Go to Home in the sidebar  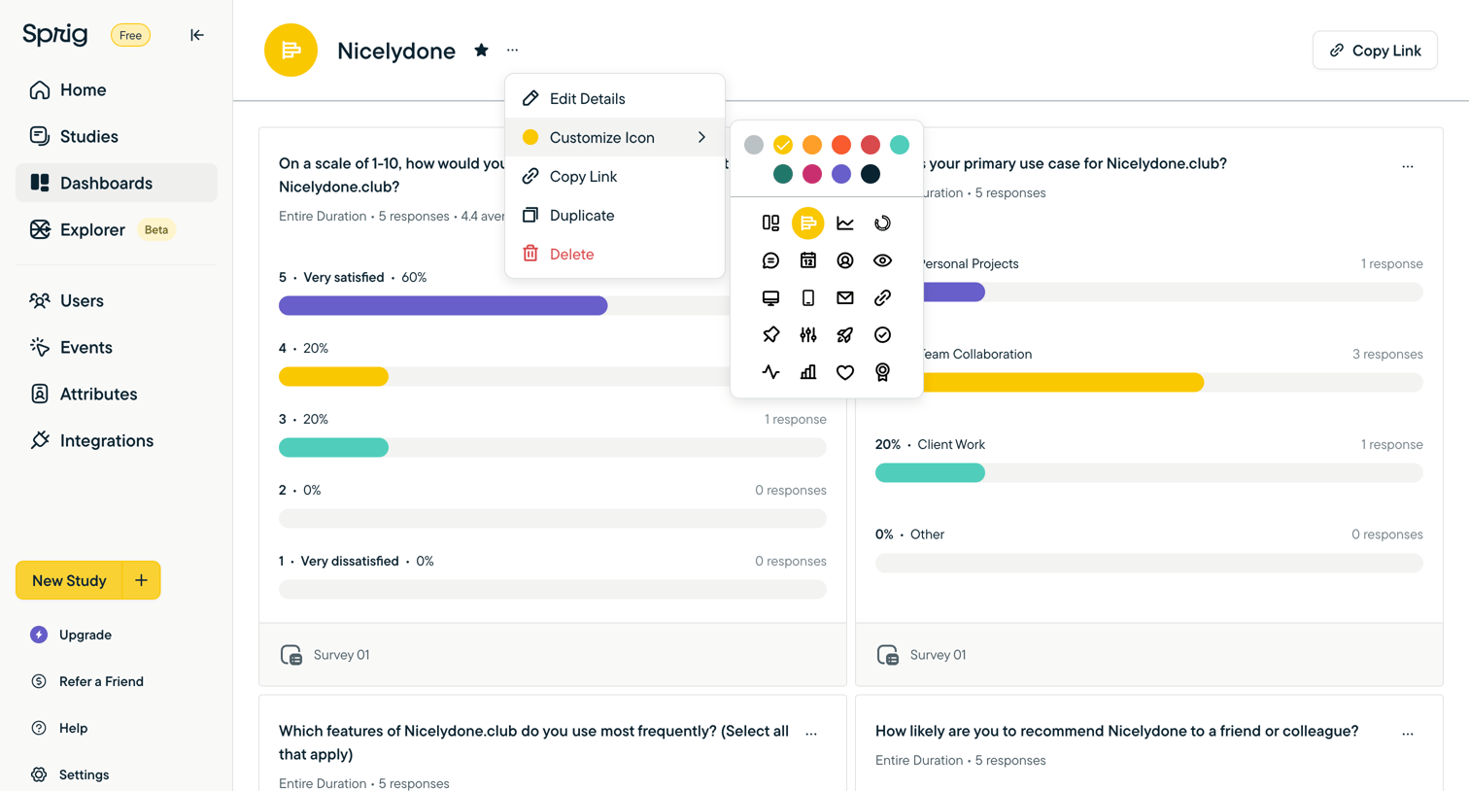point(117,89)
